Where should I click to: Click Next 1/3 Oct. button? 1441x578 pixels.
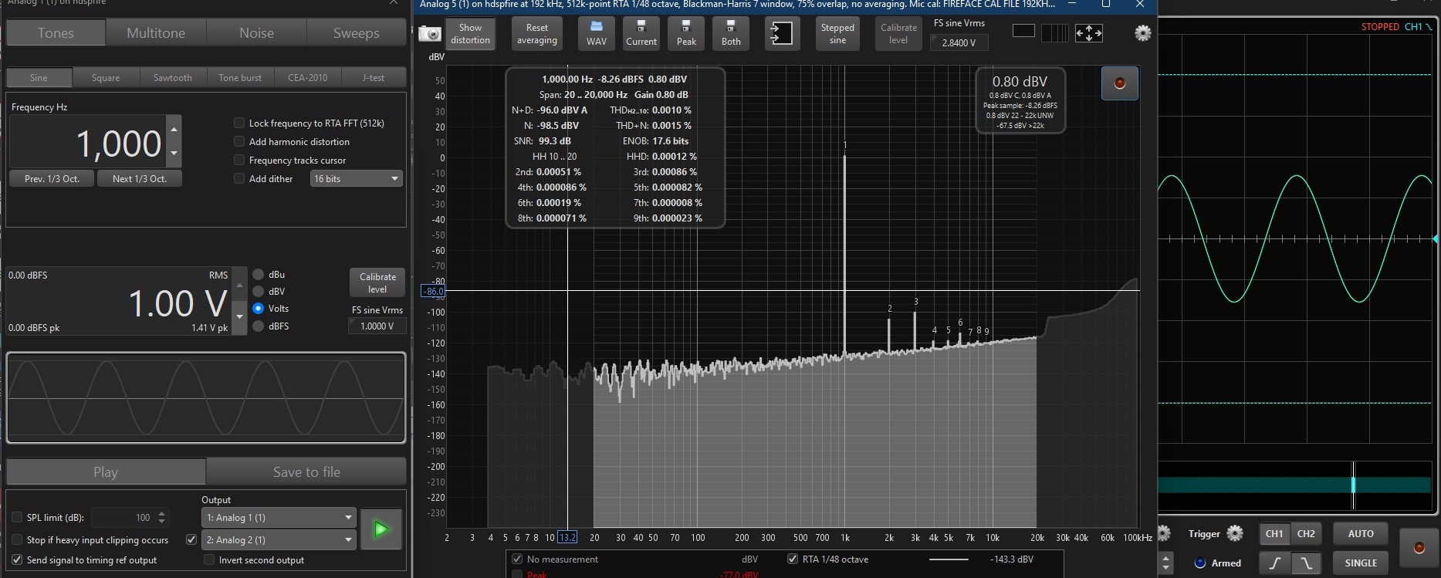[x=140, y=179]
